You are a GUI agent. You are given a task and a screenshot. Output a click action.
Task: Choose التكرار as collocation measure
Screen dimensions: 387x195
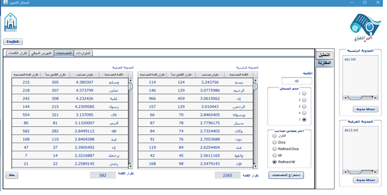pos(275,136)
